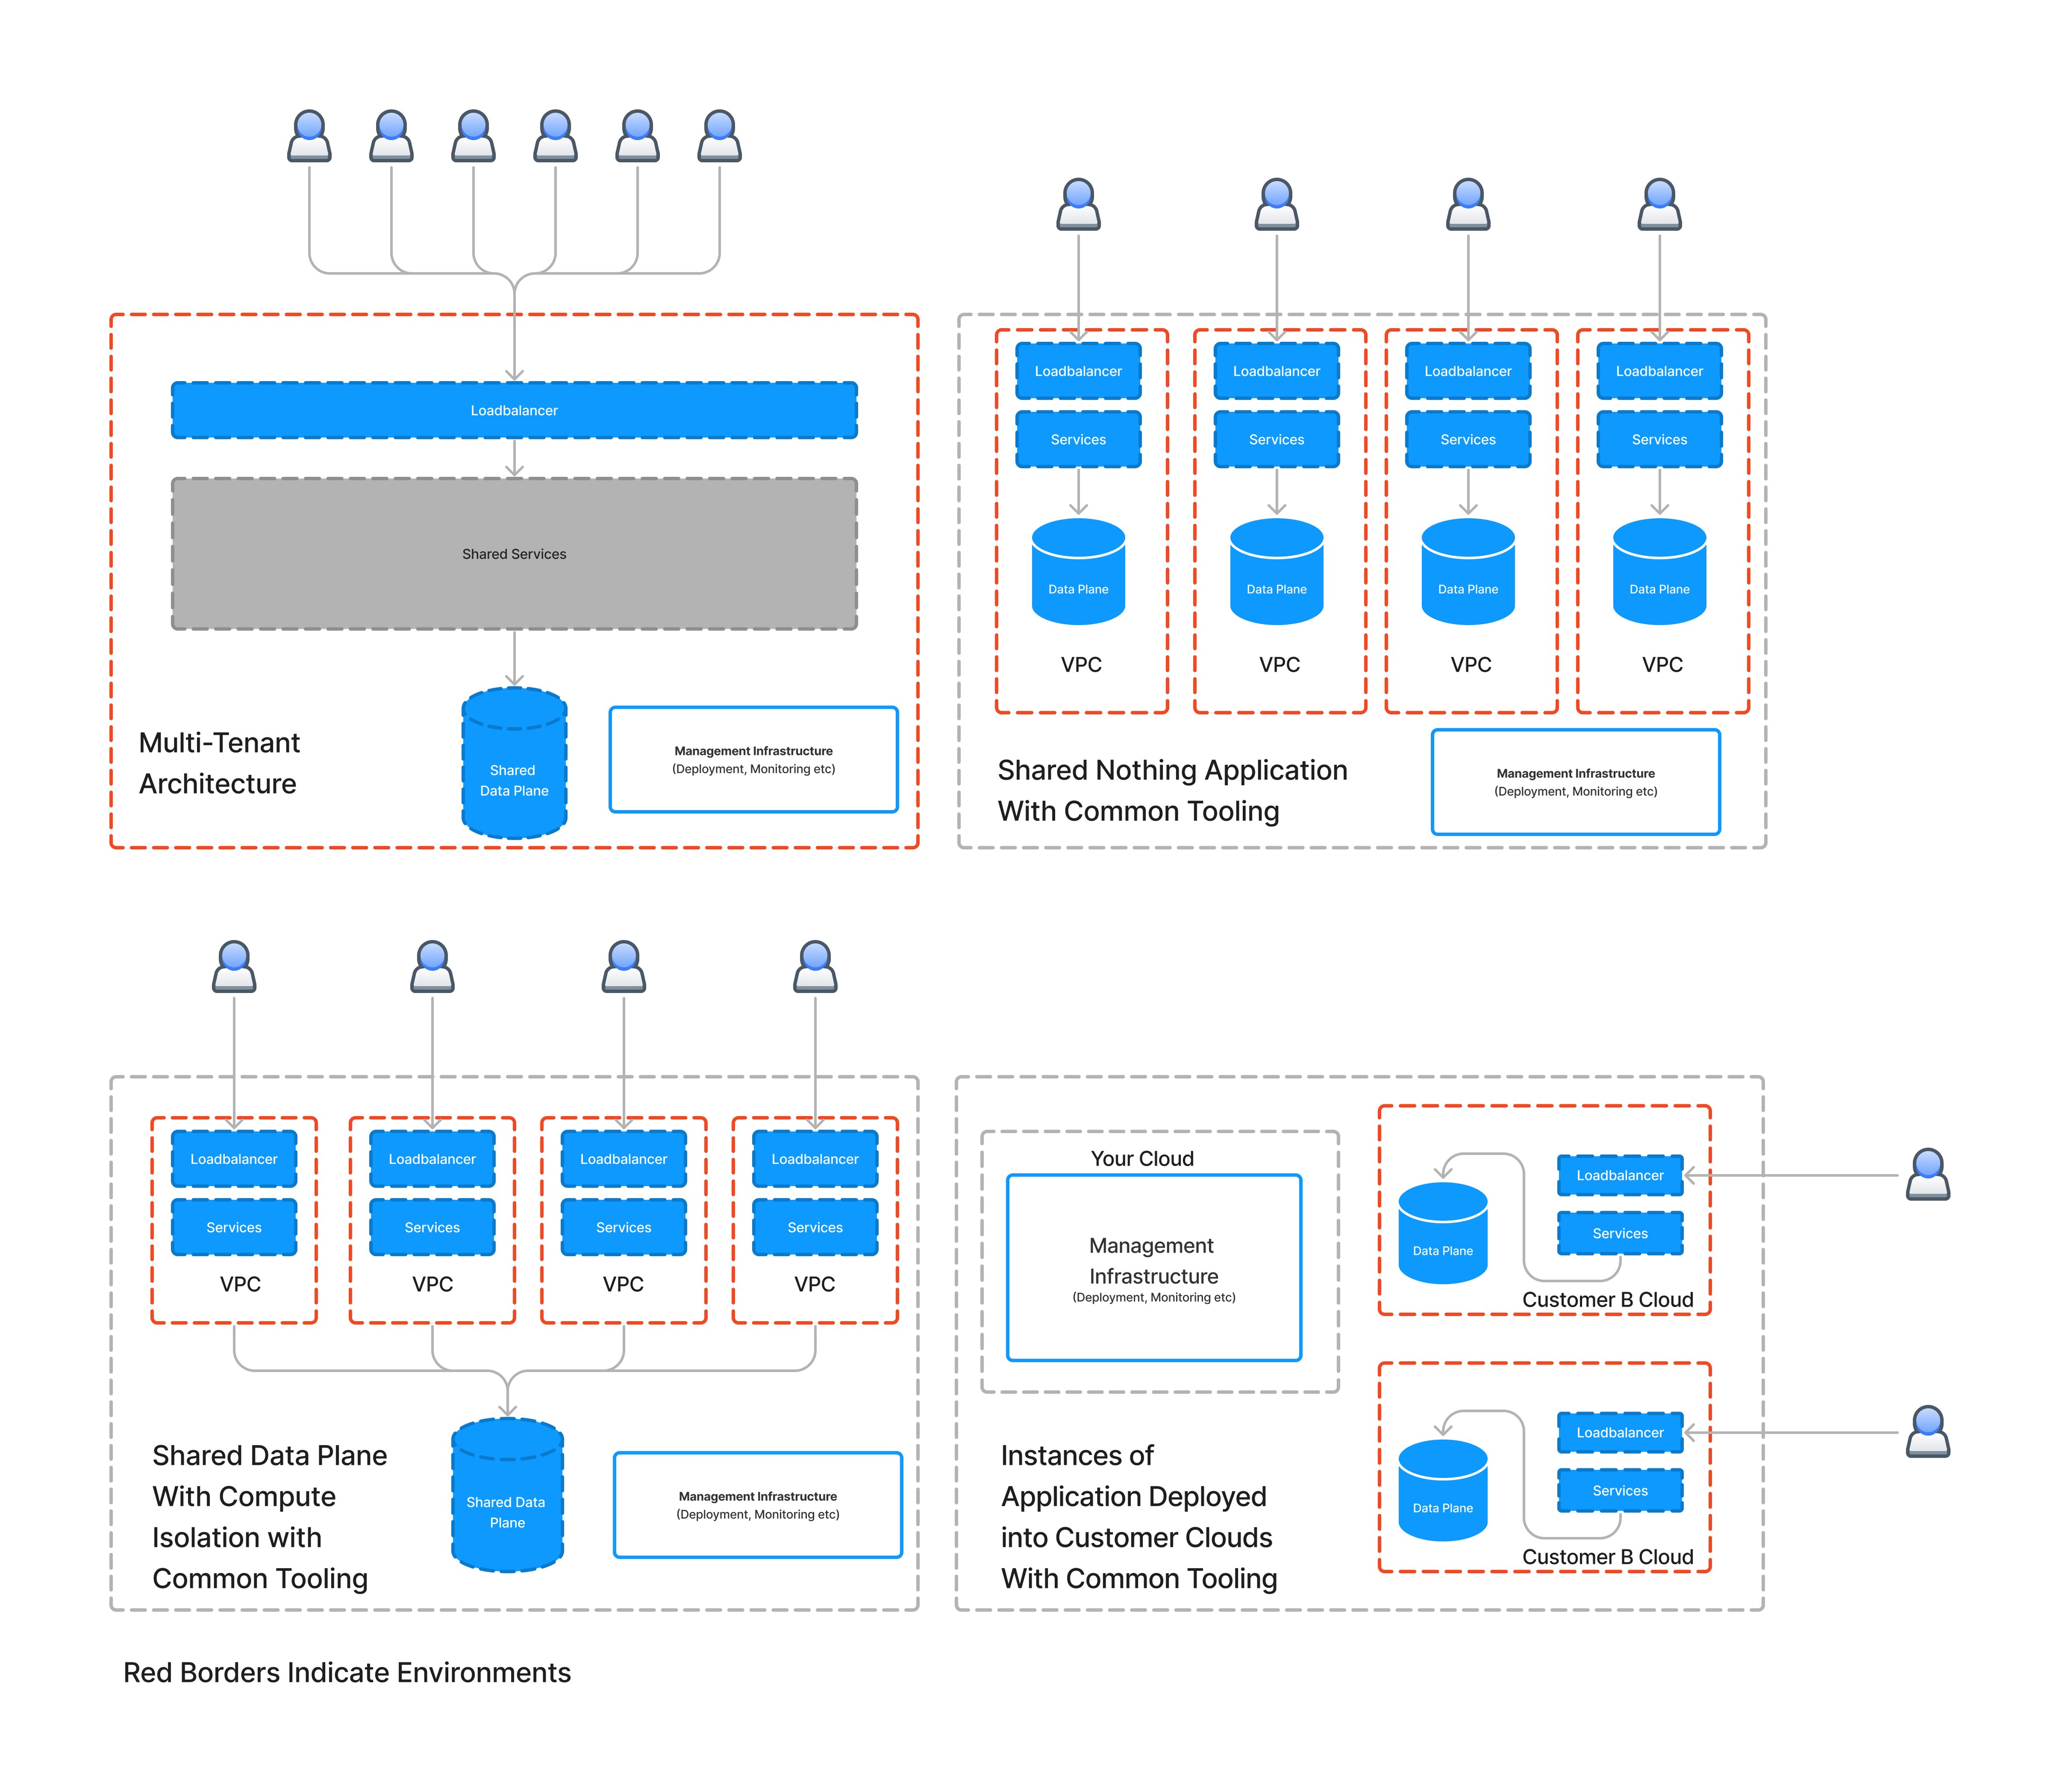Image resolution: width=2065 pixels, height=1792 pixels.
Task: Click the user icon beside the lower Customer B Cloud
Action: coord(1927,1431)
